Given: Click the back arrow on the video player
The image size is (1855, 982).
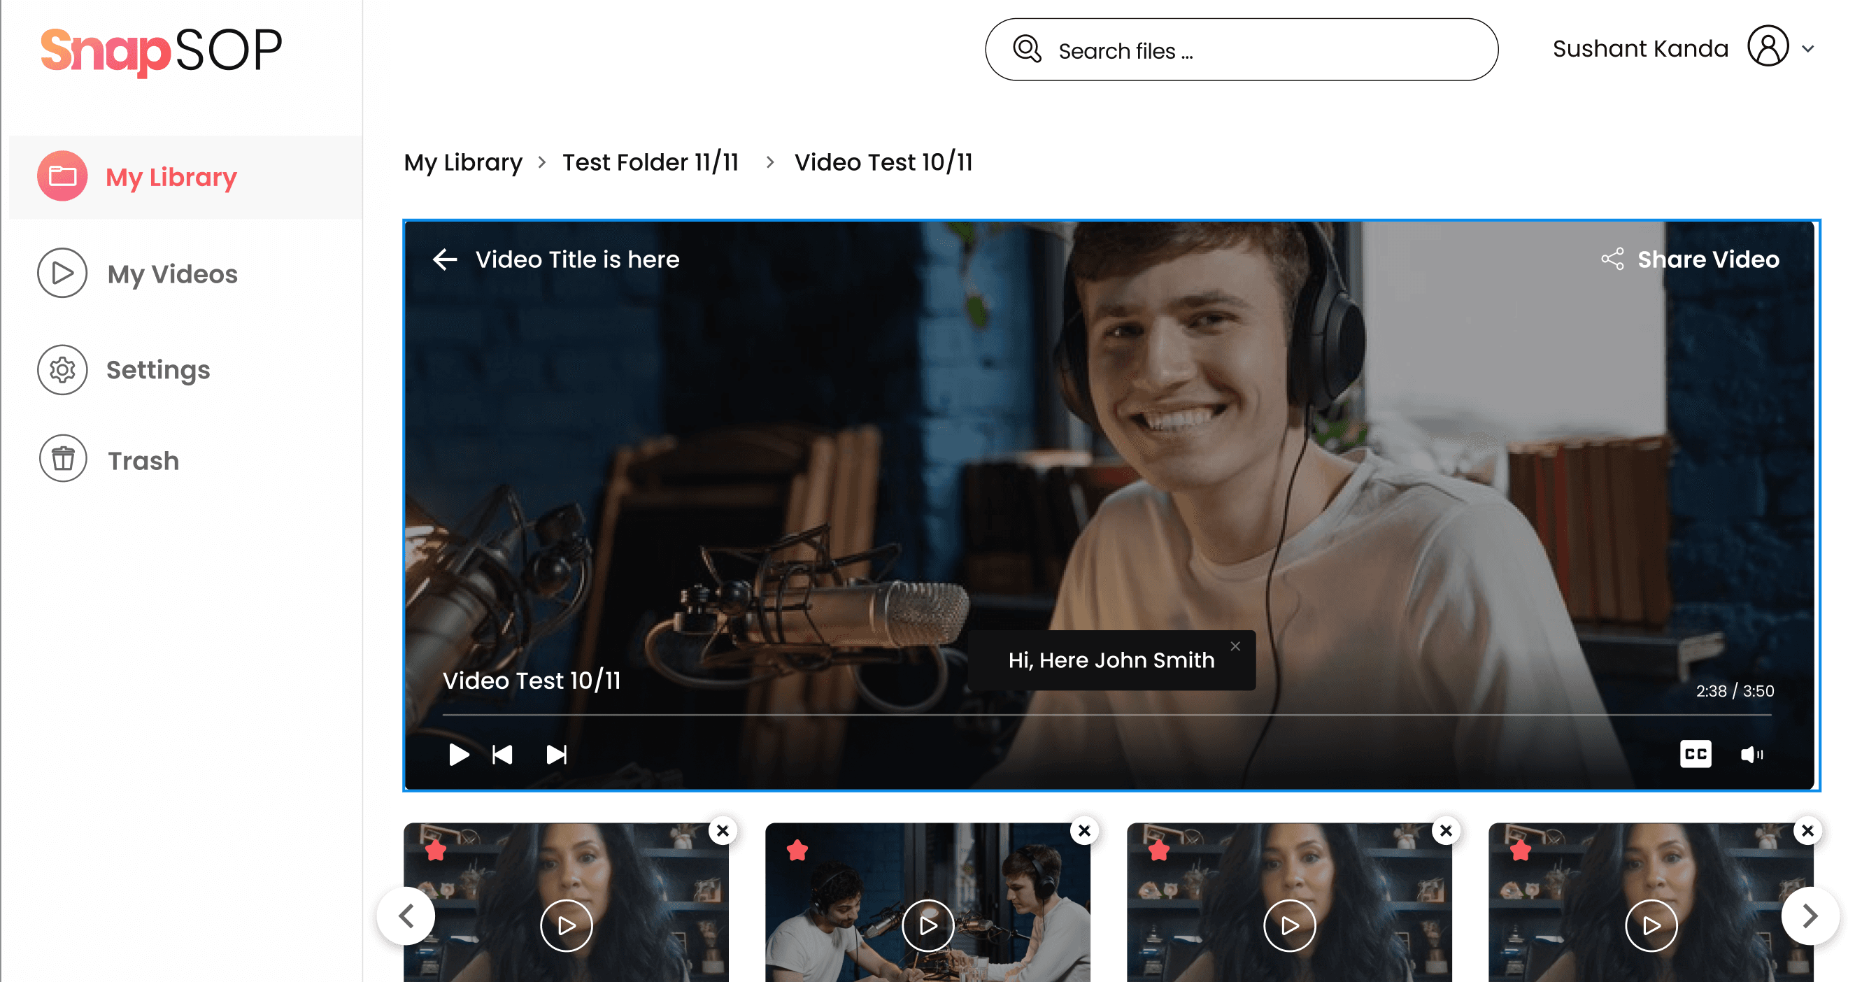Looking at the screenshot, I should (444, 259).
